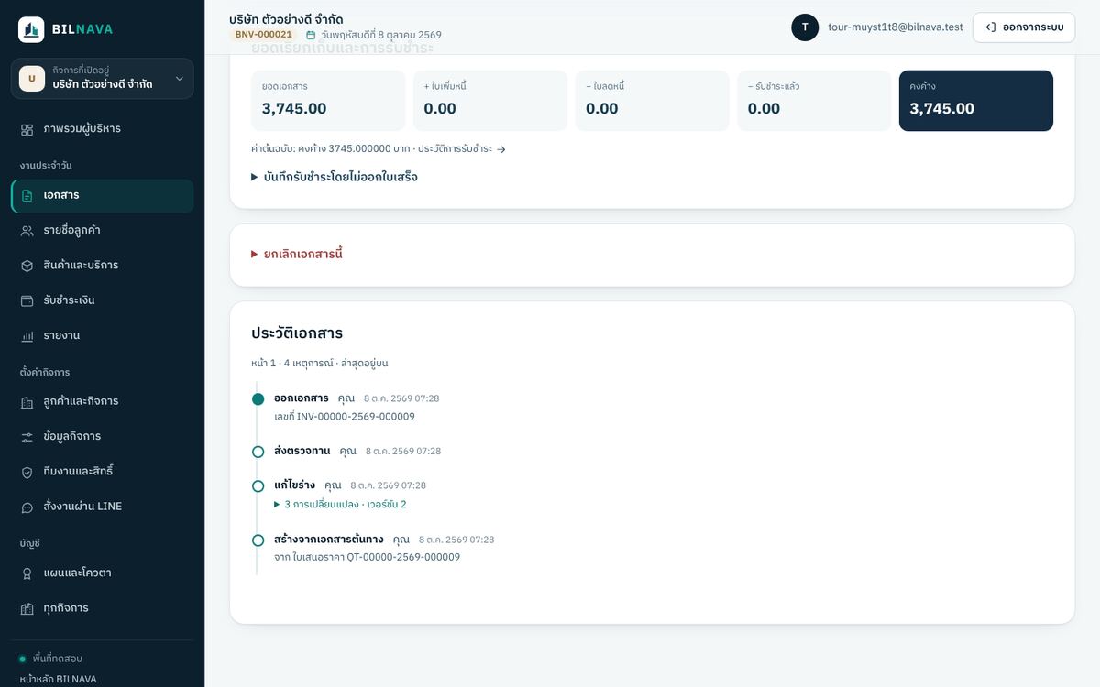Click the แก้ไขร่าง history event

tap(295, 485)
